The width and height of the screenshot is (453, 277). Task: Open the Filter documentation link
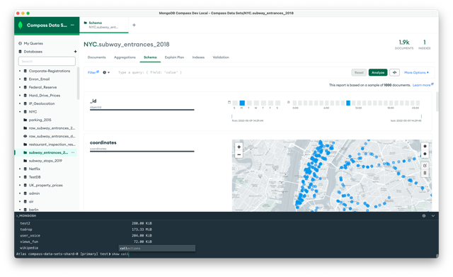coord(93,72)
